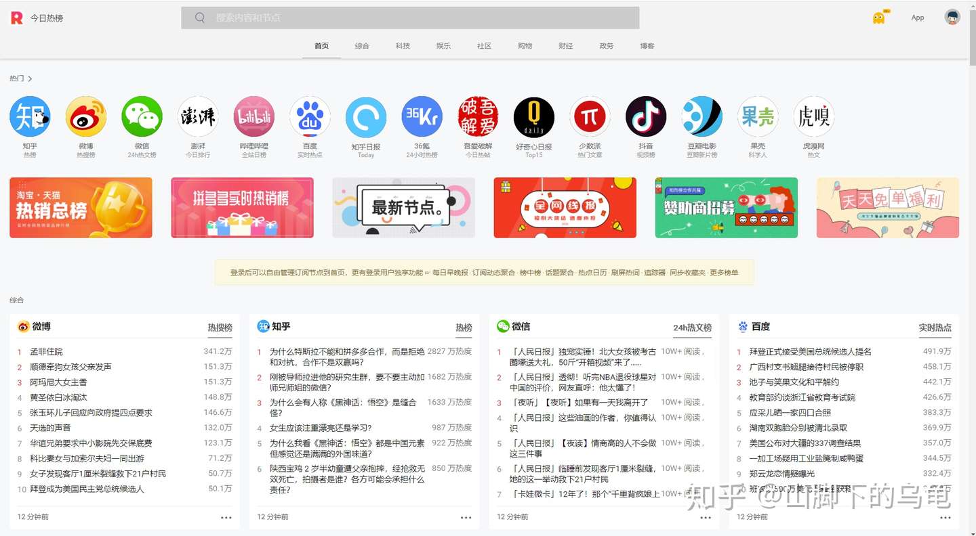
Task: Open the more options dots on 微博 card
Action: point(226,518)
